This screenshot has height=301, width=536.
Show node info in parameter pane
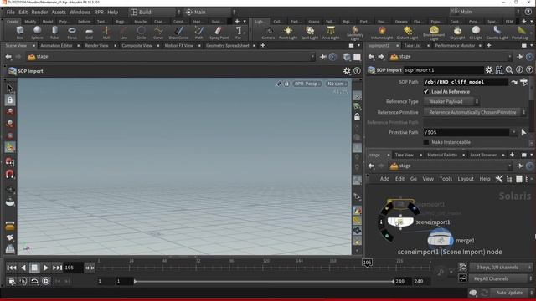pyautogui.click(x=519, y=70)
